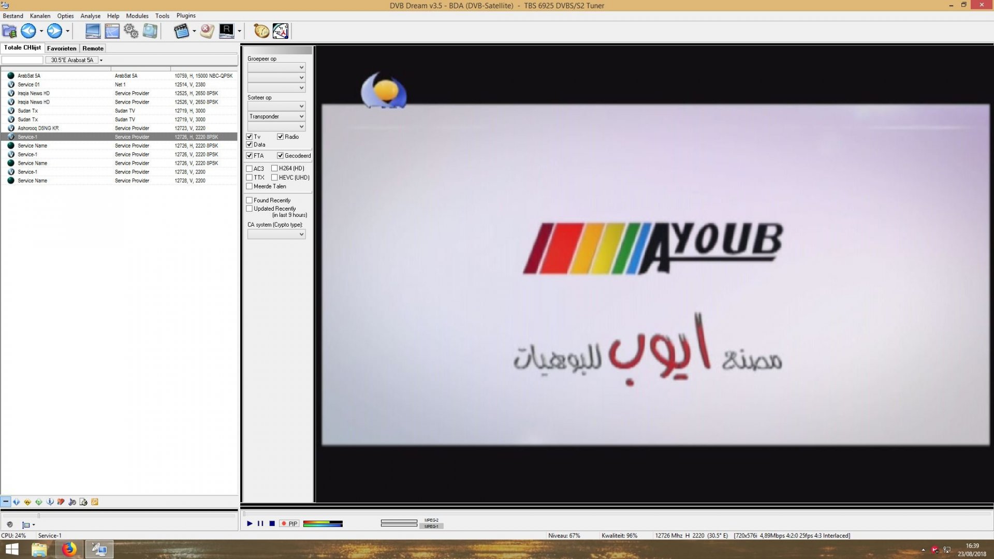
Task: Open the timer clock icon on toolbar
Action: tap(261, 31)
